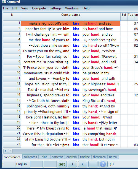The width and height of the screenshot is (138, 169).
Task: Click the second empty field before set
Action: 50,164
